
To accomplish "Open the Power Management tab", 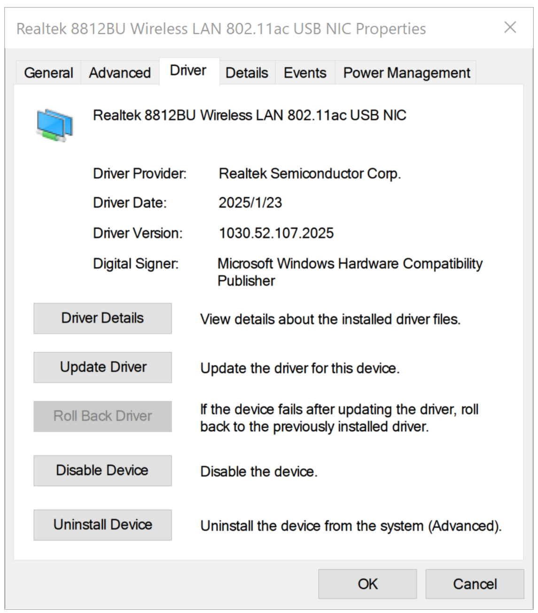I will pyautogui.click(x=406, y=73).
